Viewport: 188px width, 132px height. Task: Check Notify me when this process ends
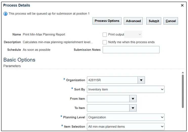coord(105,42)
